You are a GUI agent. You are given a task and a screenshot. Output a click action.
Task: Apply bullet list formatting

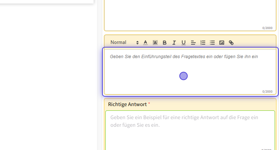click(212, 42)
